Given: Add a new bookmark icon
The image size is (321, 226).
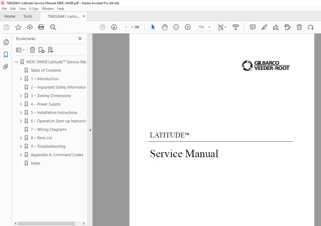Looking at the screenshot, I should [x=41, y=50].
